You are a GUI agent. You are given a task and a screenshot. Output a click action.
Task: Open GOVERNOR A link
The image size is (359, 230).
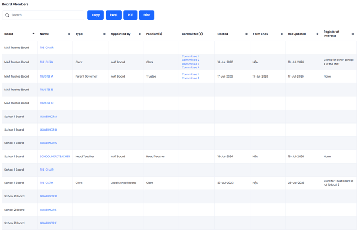click(x=48, y=117)
